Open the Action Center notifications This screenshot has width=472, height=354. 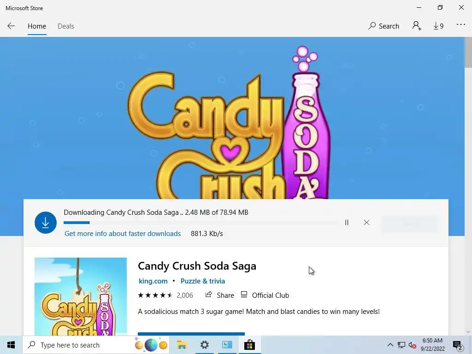[458, 345]
